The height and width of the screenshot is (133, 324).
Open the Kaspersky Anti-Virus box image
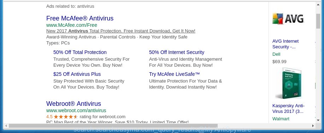click(288, 83)
